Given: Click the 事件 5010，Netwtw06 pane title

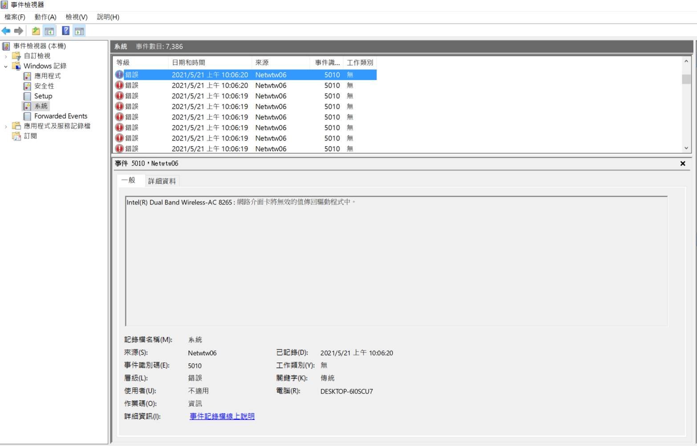Looking at the screenshot, I should (x=146, y=164).
